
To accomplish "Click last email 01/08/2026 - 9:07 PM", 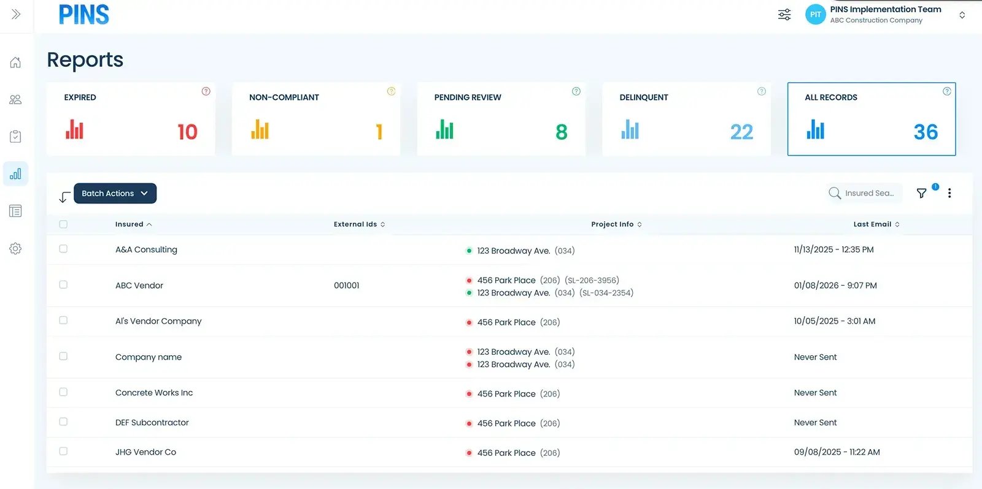I will 835,286.
